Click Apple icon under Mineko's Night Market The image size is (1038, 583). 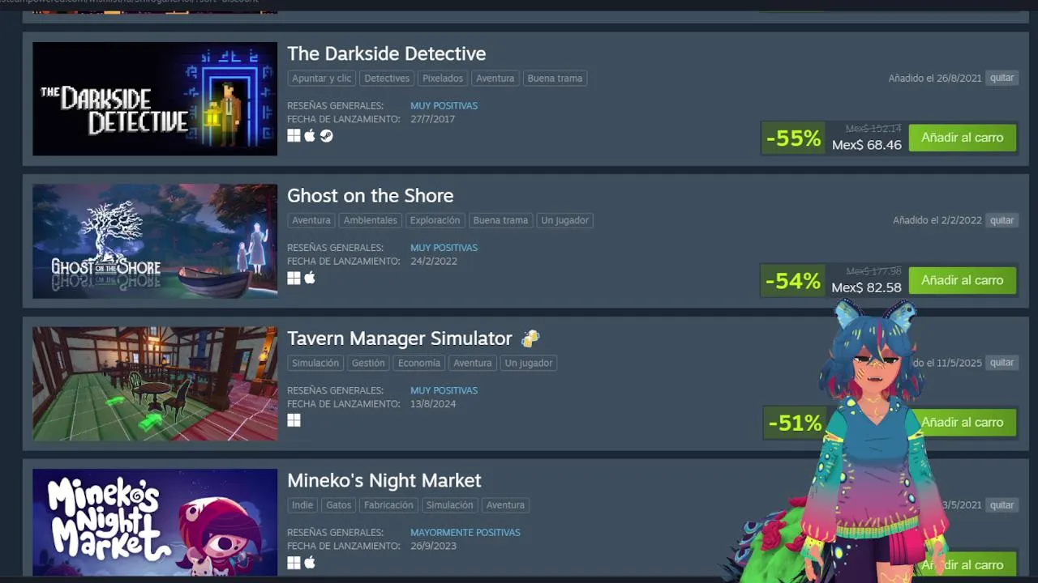click(310, 562)
